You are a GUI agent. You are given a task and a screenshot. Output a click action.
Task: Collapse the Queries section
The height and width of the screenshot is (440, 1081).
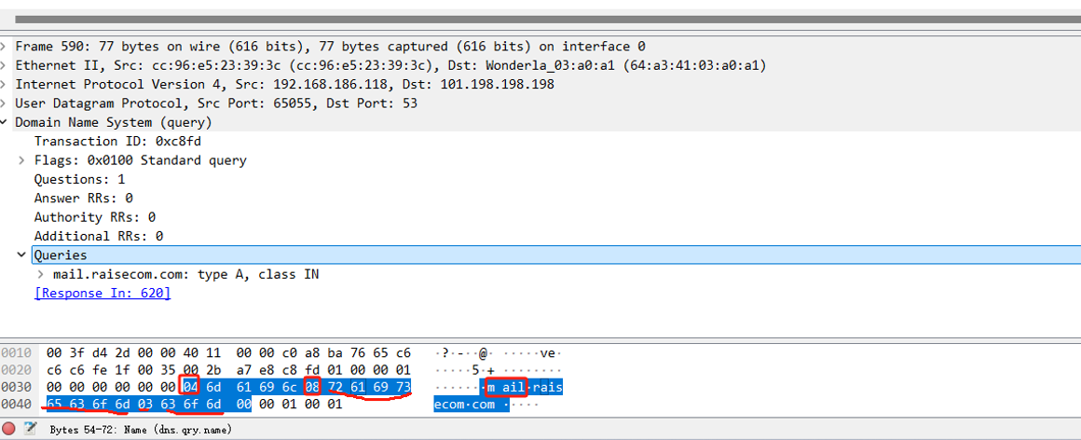pyautogui.click(x=23, y=254)
